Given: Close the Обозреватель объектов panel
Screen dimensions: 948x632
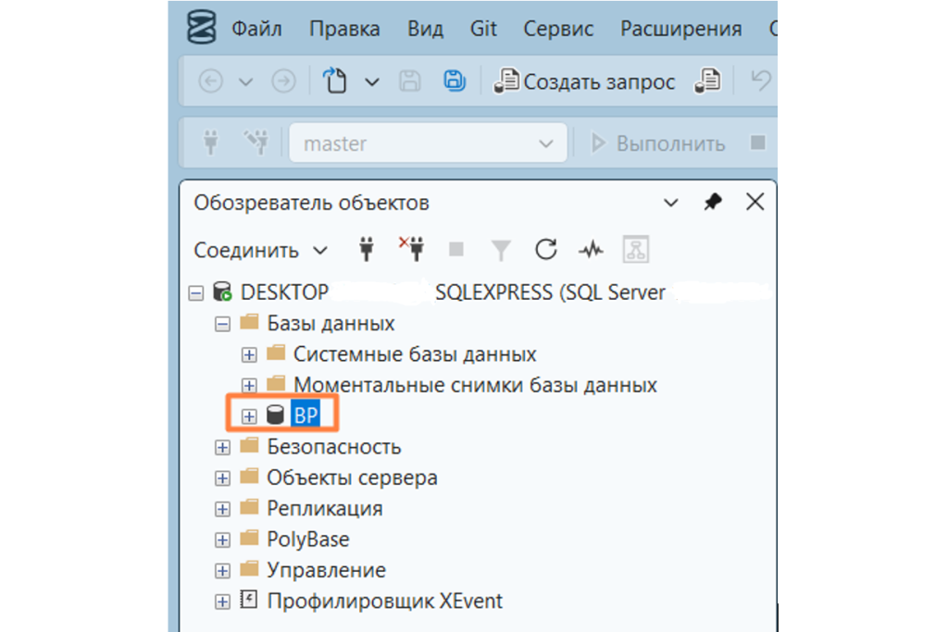Looking at the screenshot, I should pos(755,202).
